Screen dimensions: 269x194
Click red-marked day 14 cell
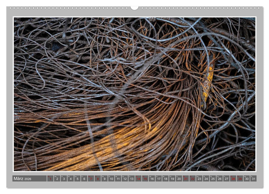(x=138, y=179)
